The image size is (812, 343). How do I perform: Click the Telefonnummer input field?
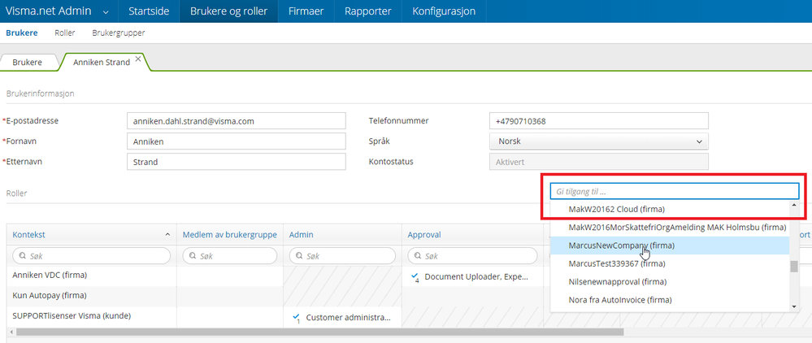pyautogui.click(x=599, y=121)
